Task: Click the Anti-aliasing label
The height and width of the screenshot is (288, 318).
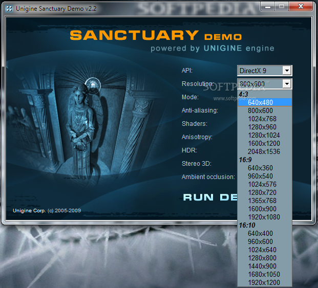Action: 200,110
